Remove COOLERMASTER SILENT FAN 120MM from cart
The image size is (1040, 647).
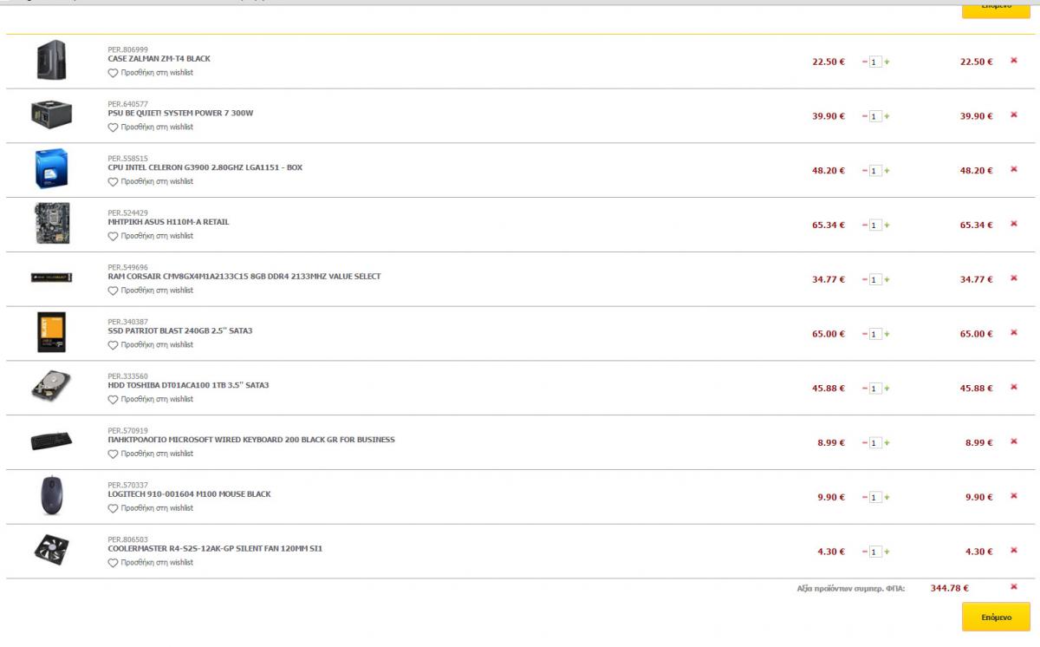click(x=1014, y=551)
